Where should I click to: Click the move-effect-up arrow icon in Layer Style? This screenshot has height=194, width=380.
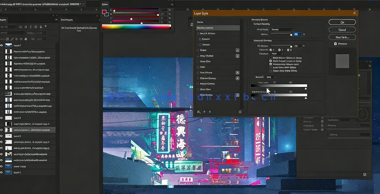pos(204,112)
